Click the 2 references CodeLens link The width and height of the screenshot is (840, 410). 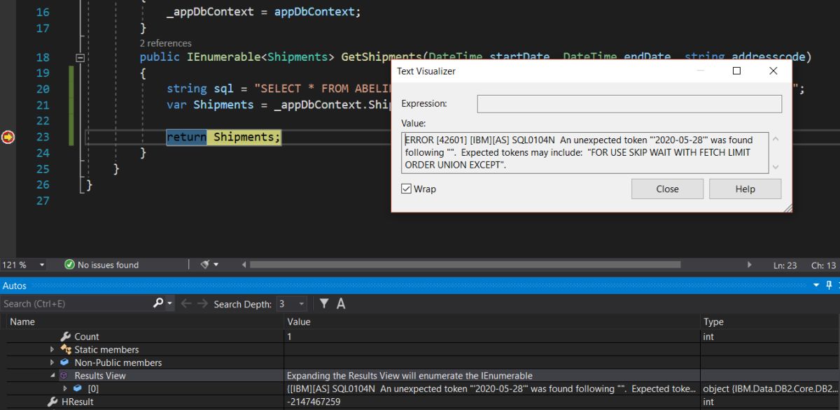tap(165, 43)
